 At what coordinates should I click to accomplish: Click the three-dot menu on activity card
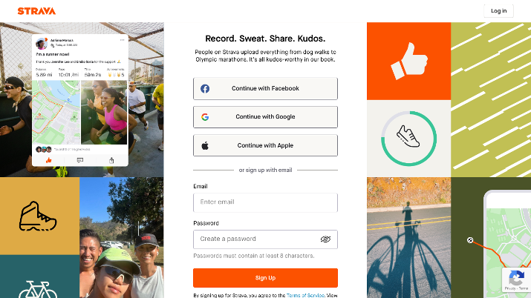pos(122,40)
